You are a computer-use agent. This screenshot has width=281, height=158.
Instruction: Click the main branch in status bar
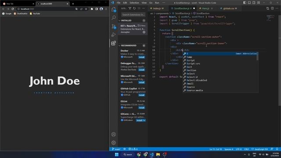(x=116, y=149)
